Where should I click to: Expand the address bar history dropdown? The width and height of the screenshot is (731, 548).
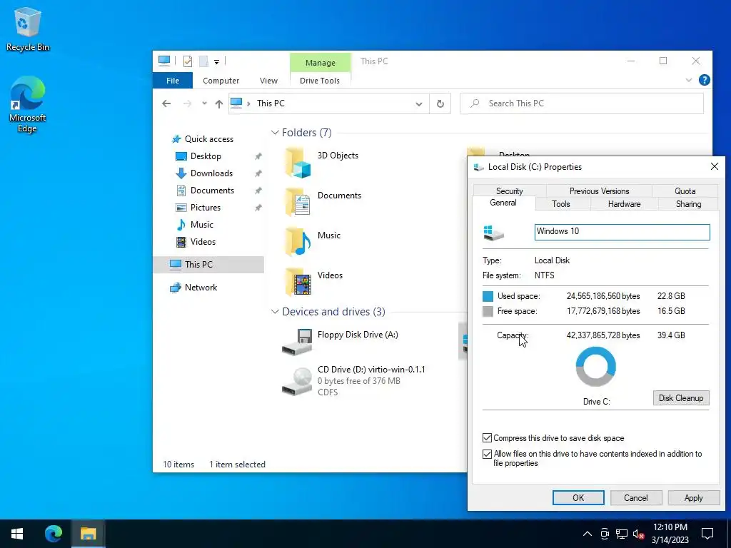click(x=418, y=104)
